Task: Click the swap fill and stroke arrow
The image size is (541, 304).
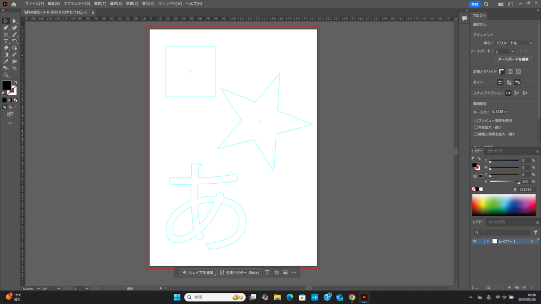Action: [15, 82]
